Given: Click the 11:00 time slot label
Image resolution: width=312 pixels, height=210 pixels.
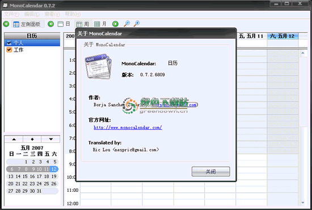Looking at the screenshot, I should (x=73, y=190).
